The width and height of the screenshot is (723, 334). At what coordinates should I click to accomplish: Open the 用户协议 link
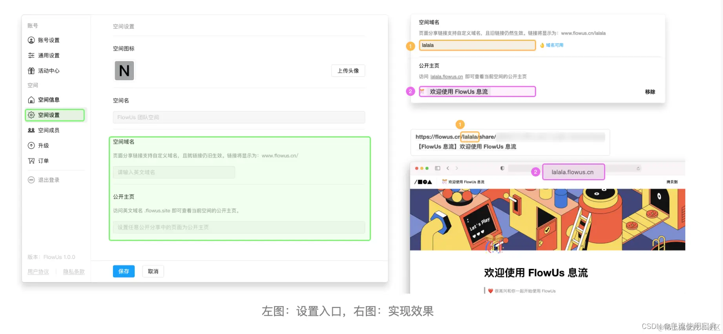[38, 272]
